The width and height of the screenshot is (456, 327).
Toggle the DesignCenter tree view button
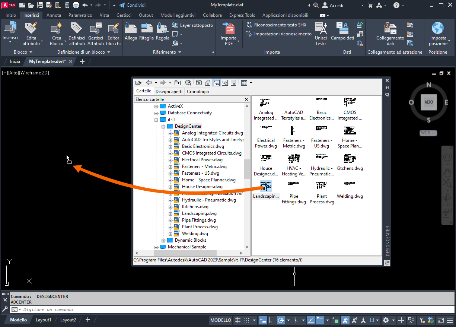pyautogui.click(x=216, y=83)
